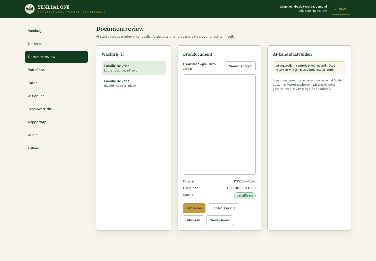Click Afwijzen to reject the document

coord(193,220)
